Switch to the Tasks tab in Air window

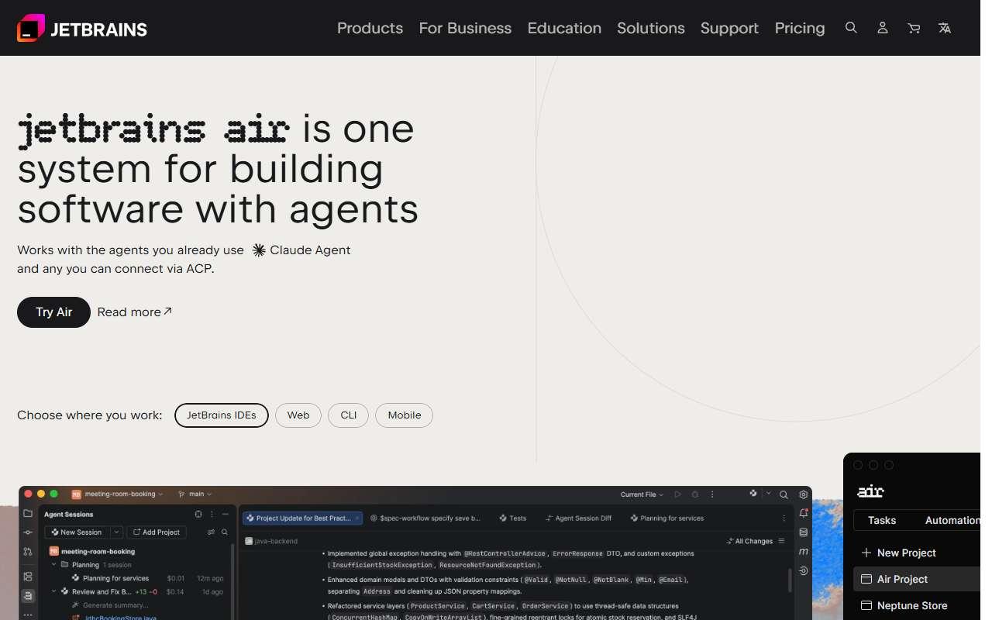(x=882, y=520)
